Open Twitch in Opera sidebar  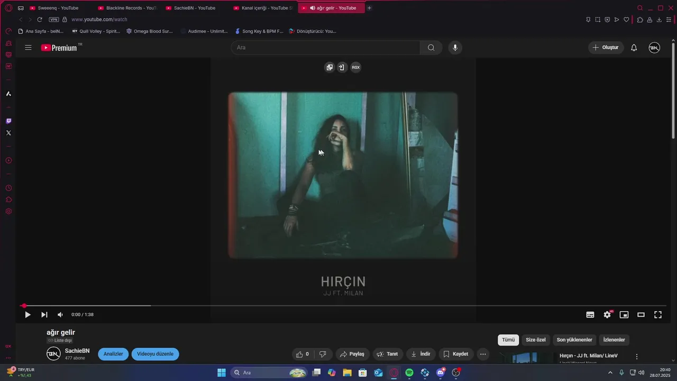(8, 121)
